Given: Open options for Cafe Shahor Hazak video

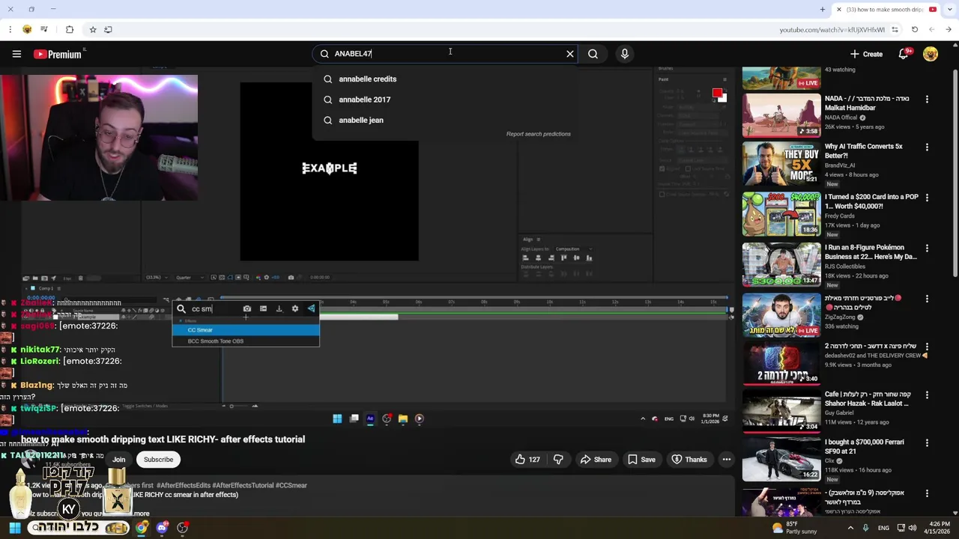Looking at the screenshot, I should [x=927, y=395].
